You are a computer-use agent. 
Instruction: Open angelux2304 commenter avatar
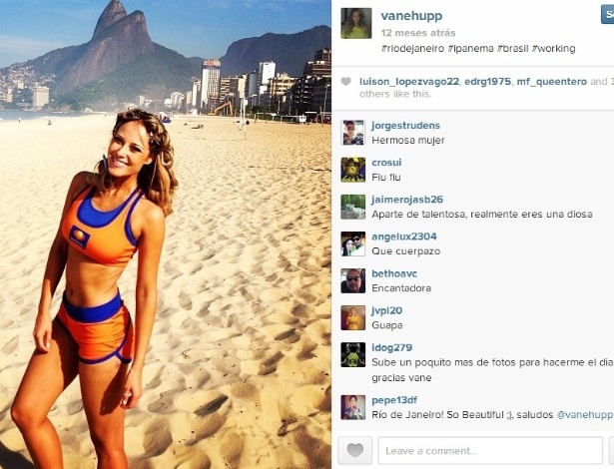352,243
